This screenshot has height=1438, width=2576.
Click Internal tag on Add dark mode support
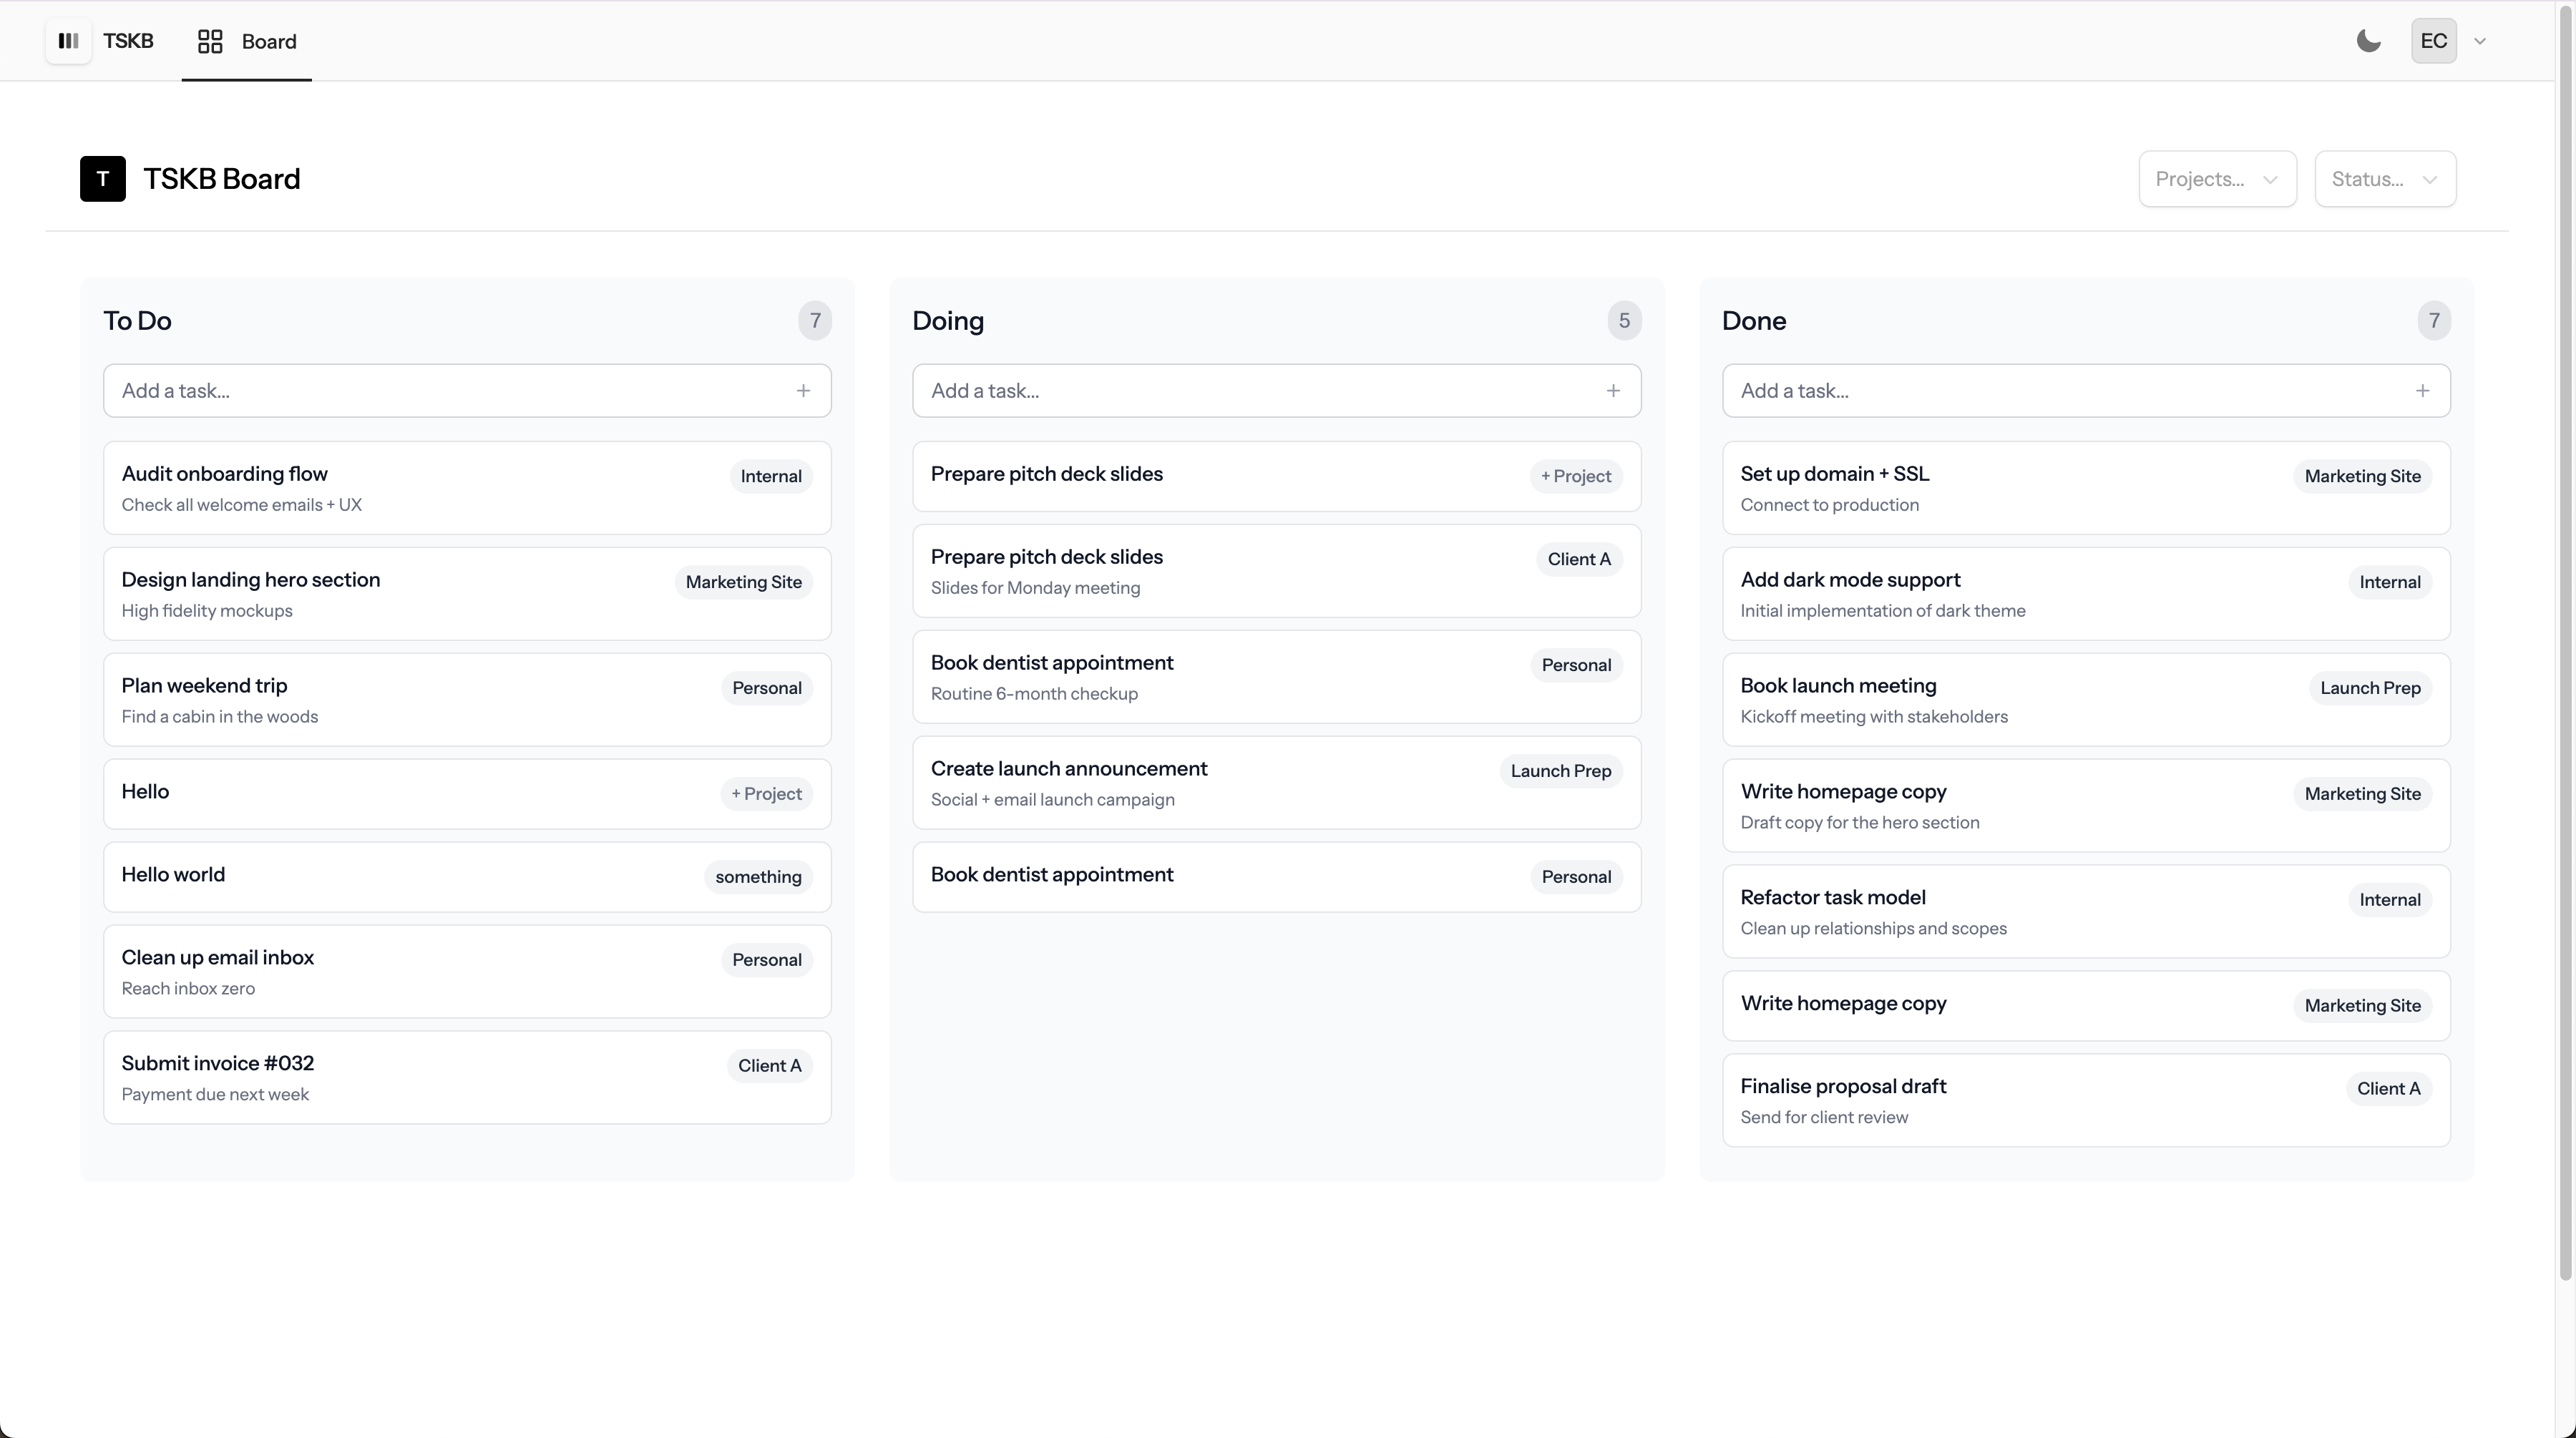pyautogui.click(x=2389, y=583)
